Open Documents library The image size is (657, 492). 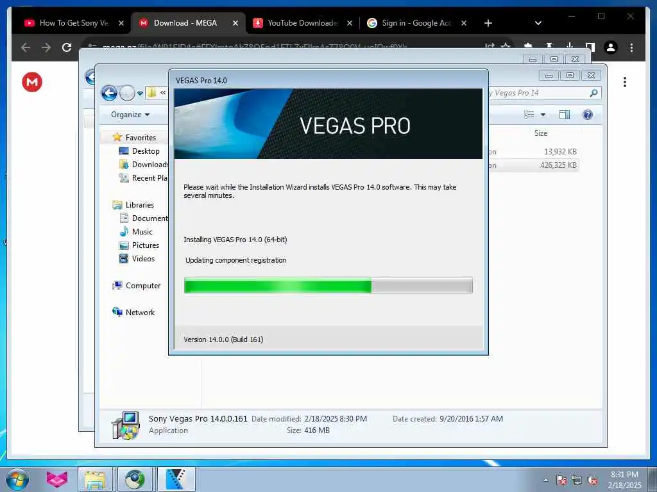pyautogui.click(x=144, y=218)
